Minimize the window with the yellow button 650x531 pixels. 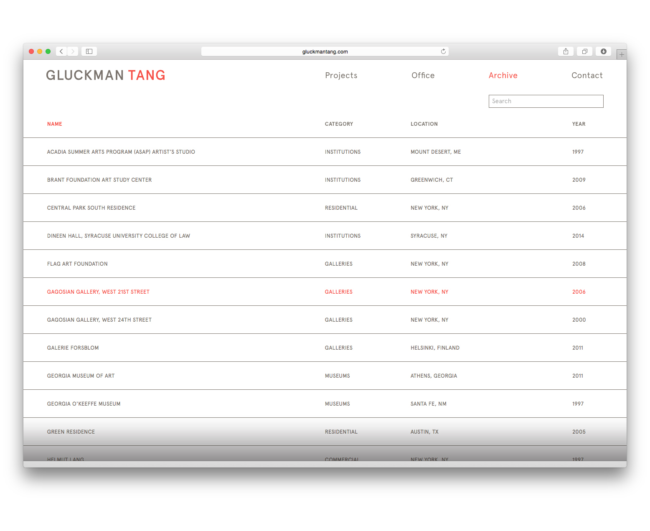pyautogui.click(x=40, y=51)
